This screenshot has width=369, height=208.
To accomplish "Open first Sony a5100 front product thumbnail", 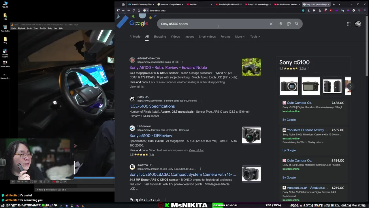I will 289,86.
